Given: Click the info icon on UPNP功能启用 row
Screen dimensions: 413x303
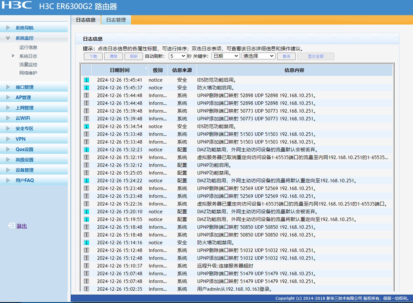Looking at the screenshot, I should [x=86, y=165].
